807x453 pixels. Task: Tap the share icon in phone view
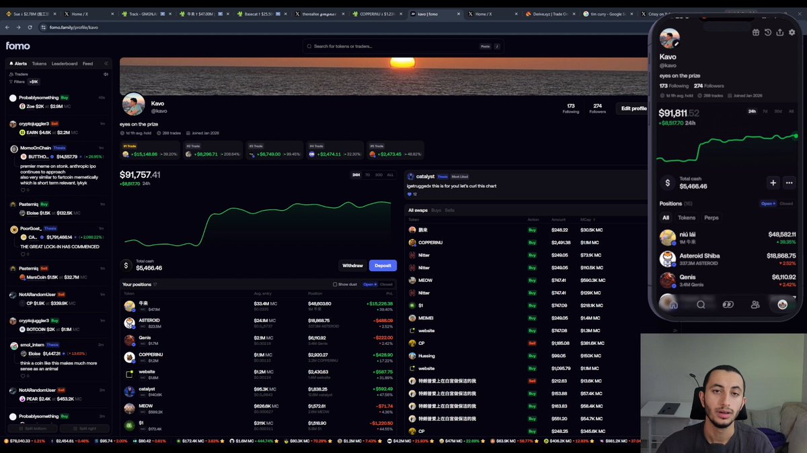coord(779,32)
